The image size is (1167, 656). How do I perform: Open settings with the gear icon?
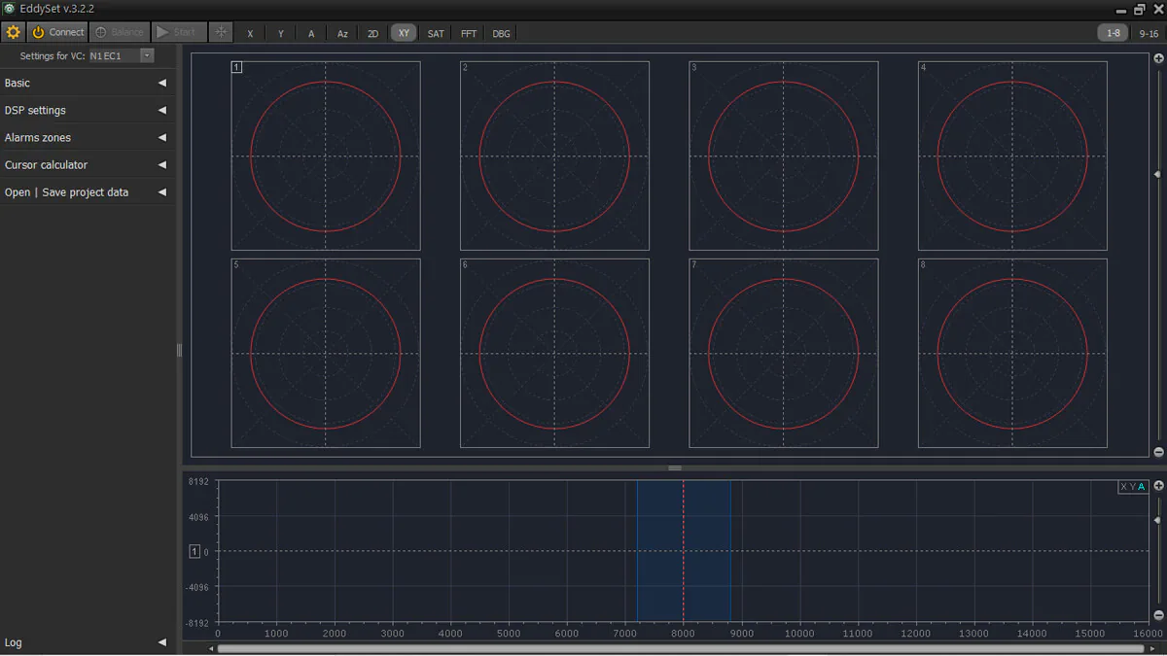click(x=13, y=32)
